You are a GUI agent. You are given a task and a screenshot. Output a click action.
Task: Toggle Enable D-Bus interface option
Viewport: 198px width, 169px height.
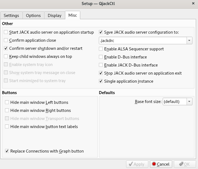[x=101, y=57]
